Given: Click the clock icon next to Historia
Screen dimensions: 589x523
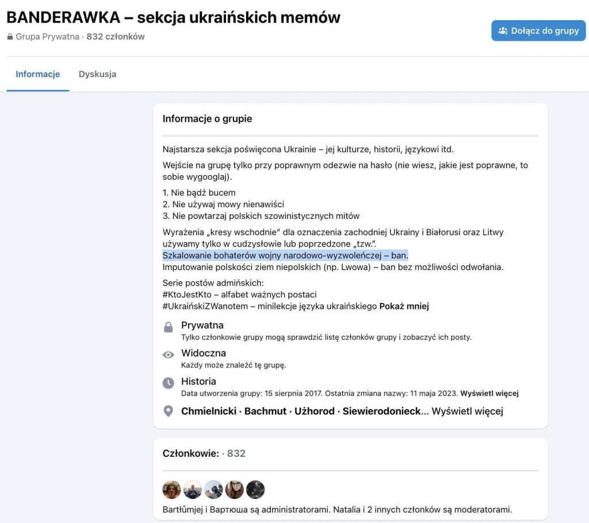Looking at the screenshot, I should click(x=168, y=383).
